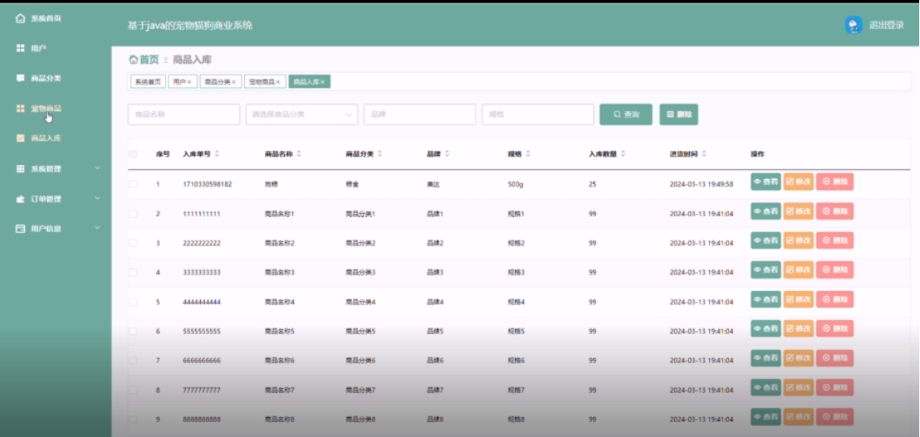
Task: Click the 500g specification cell
Action: point(515,184)
